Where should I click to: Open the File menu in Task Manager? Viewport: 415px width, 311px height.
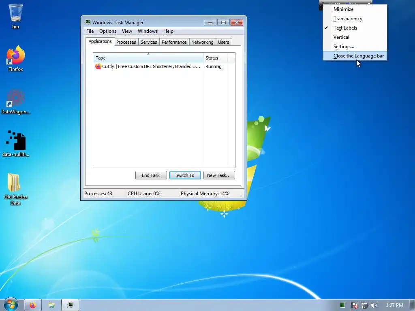point(90,31)
